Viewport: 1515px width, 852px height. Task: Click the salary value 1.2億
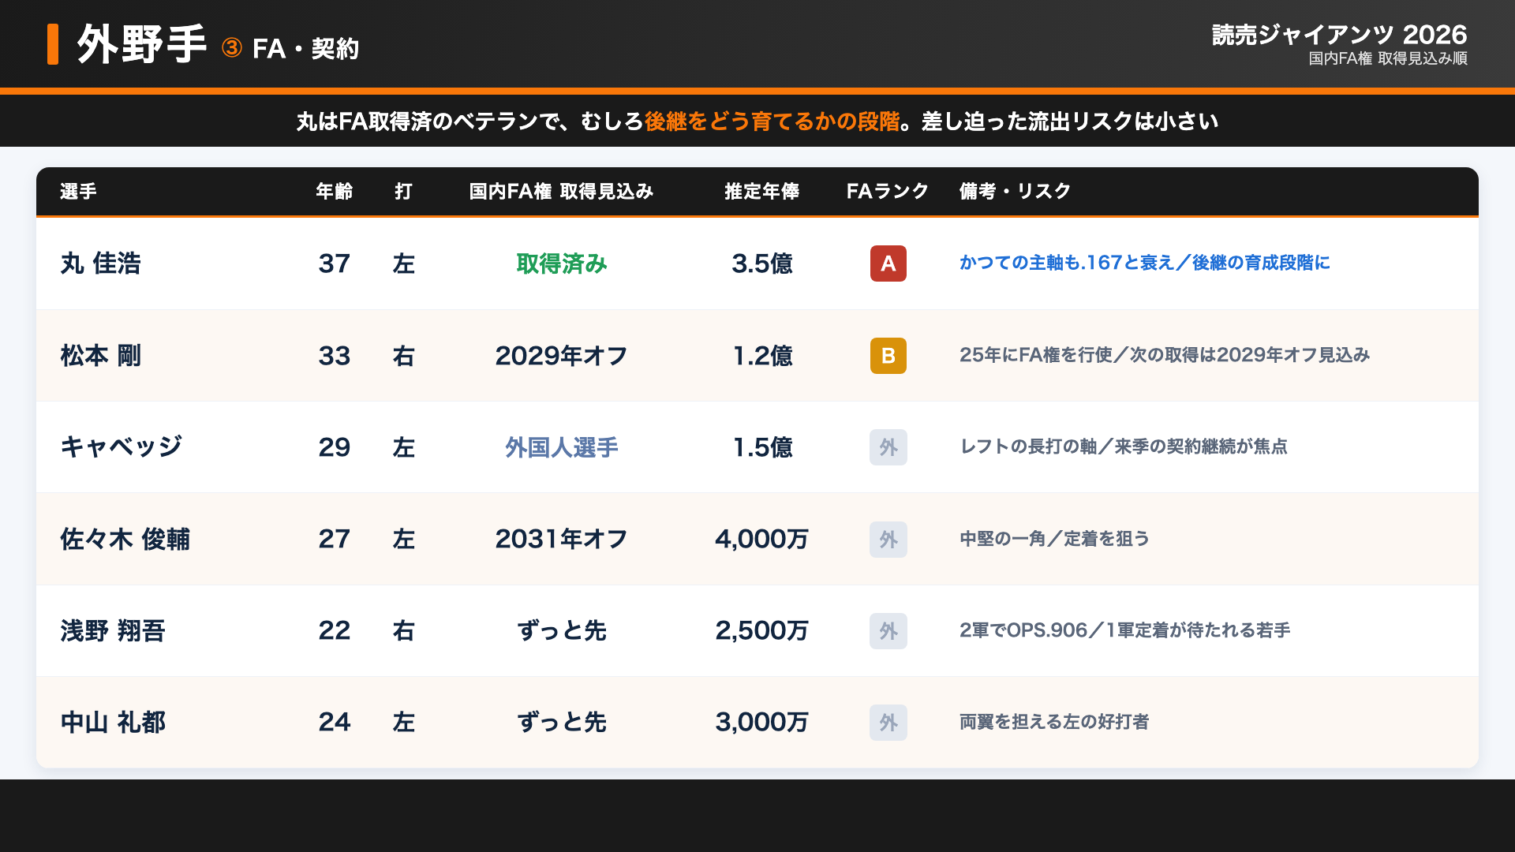761,356
